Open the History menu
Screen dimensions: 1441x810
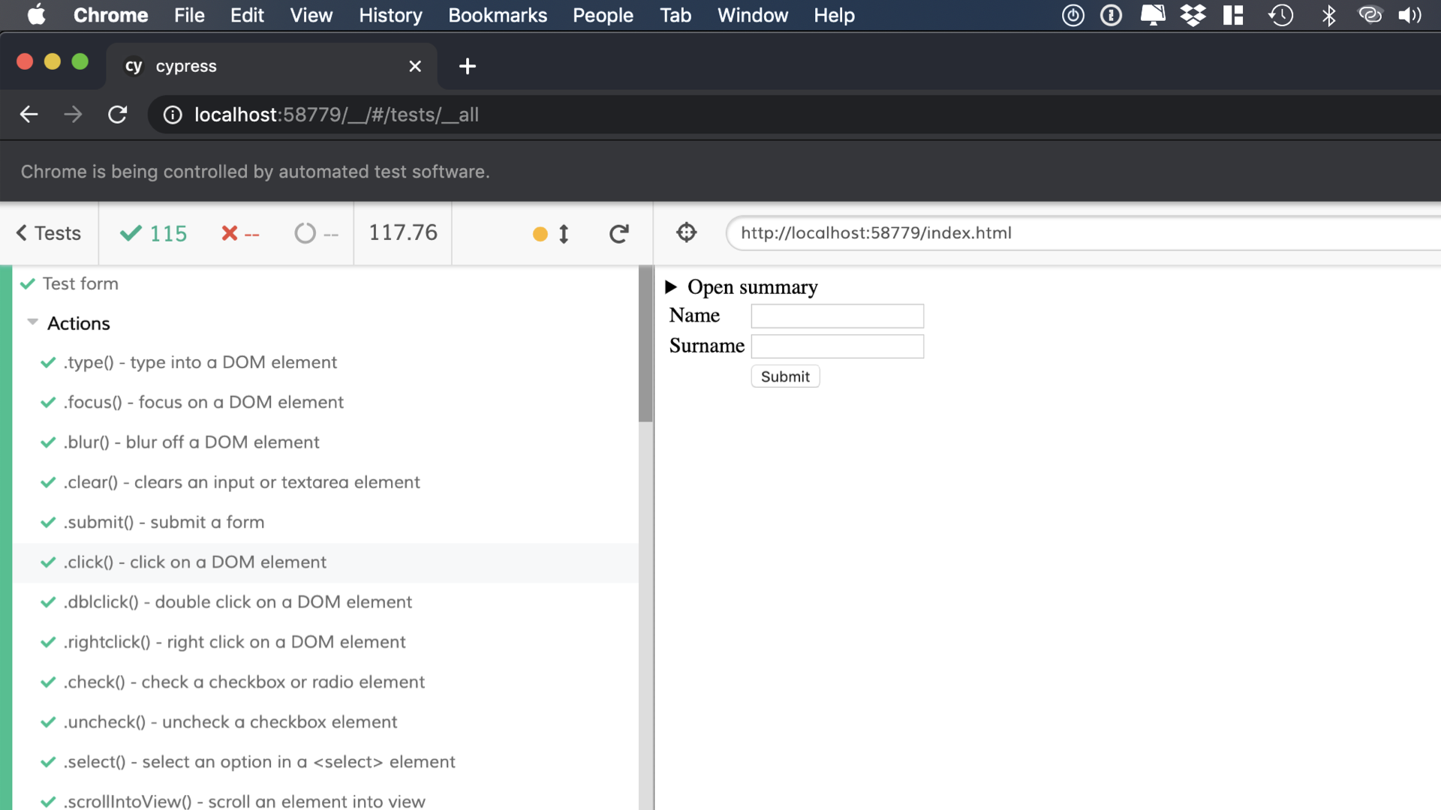coord(390,15)
